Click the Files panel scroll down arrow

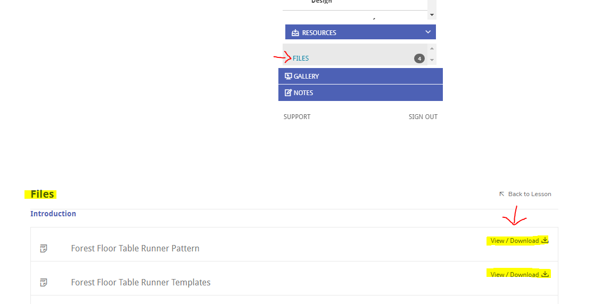click(432, 60)
